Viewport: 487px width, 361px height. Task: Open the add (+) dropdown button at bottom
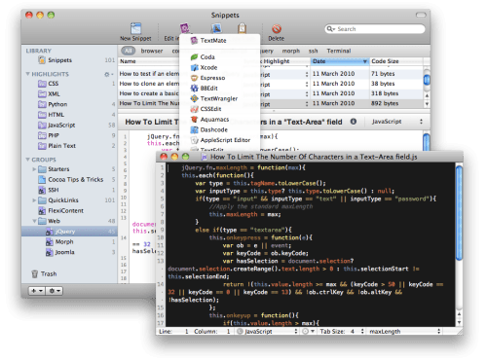37,291
